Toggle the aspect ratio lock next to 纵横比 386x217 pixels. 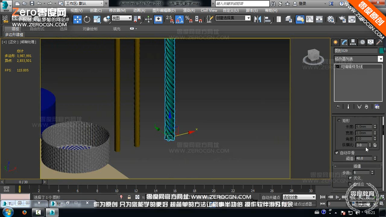click(375, 145)
